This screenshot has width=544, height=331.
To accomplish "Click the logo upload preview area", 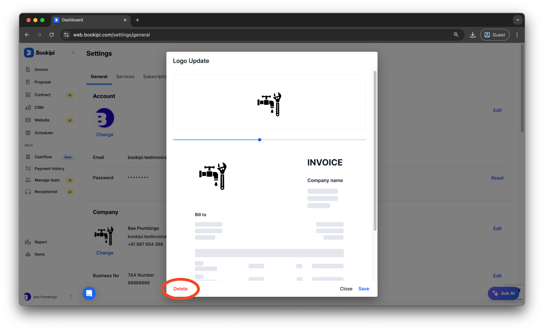I will pos(269,102).
